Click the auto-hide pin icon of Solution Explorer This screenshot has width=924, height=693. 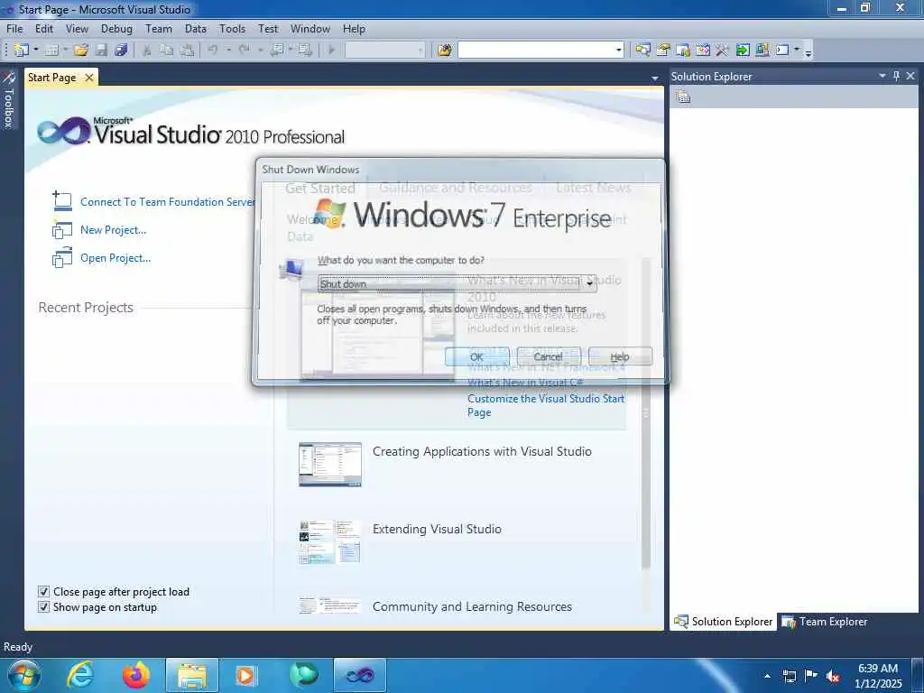tap(896, 76)
